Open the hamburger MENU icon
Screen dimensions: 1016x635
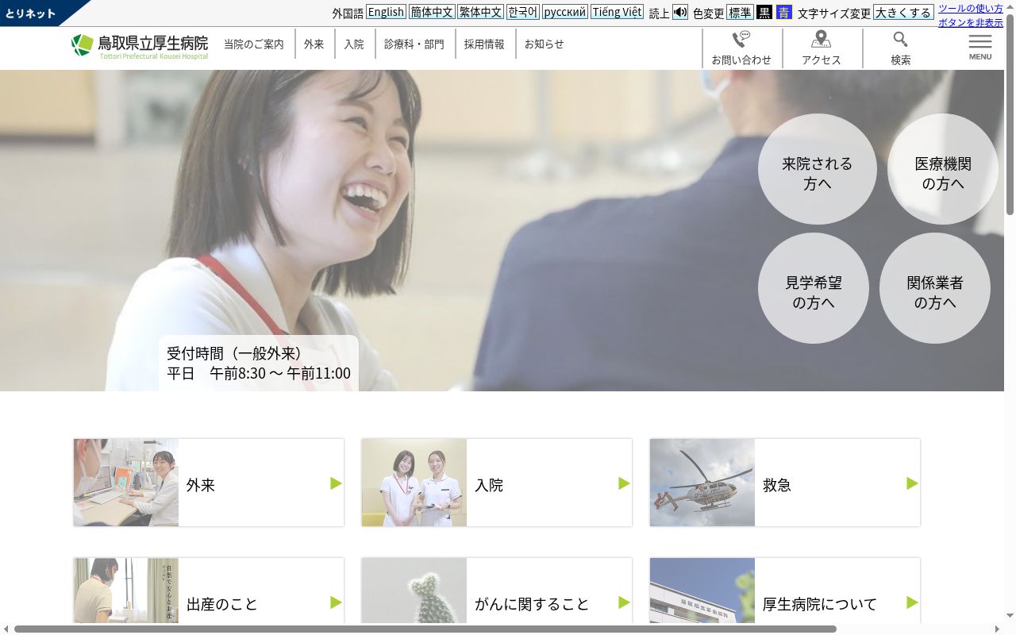[x=980, y=48]
